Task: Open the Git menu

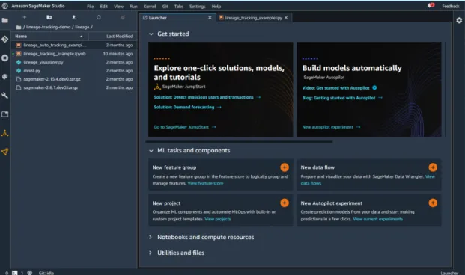Action: click(x=165, y=7)
